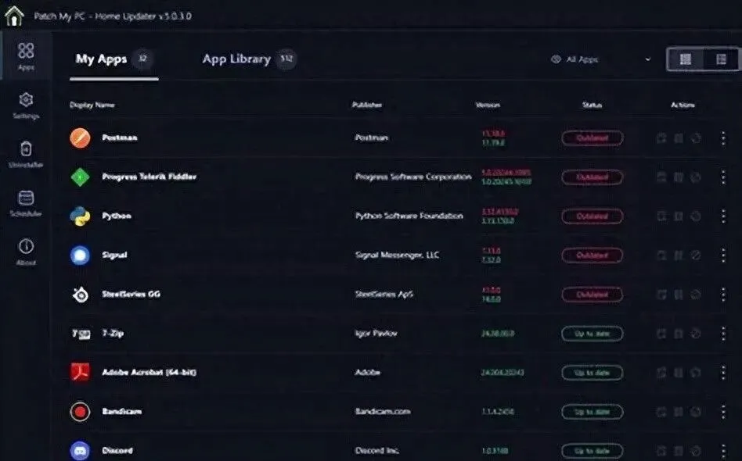Click the rightmost circular action icon for Signal
Image resolution: width=742 pixels, height=461 pixels.
(x=696, y=256)
